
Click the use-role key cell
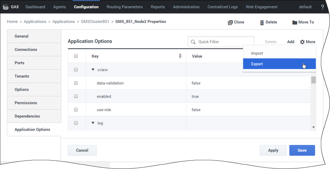[x=136, y=110]
